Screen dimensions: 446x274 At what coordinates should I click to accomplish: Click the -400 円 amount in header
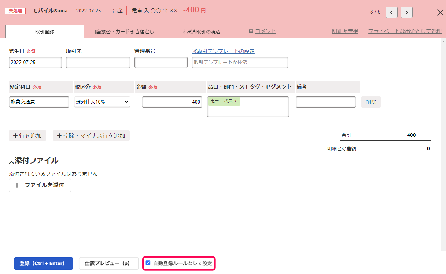coord(194,10)
